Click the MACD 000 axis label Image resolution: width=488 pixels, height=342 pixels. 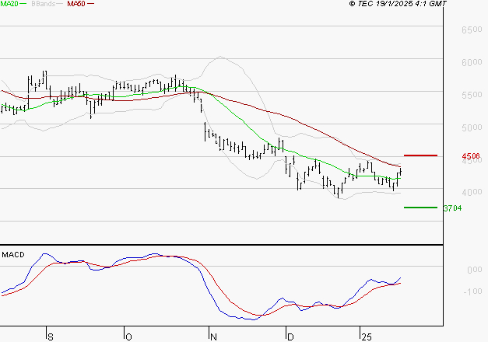[474, 270]
